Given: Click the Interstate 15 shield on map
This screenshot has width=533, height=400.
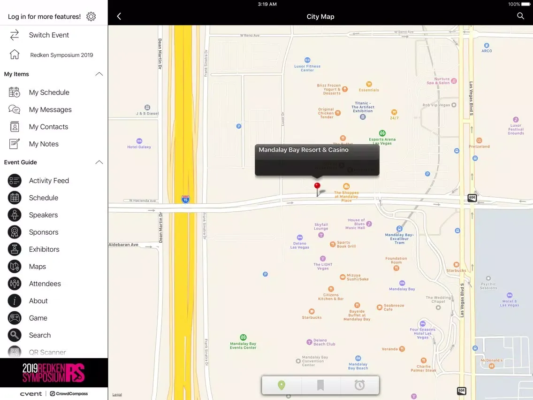Looking at the screenshot, I should [x=185, y=200].
